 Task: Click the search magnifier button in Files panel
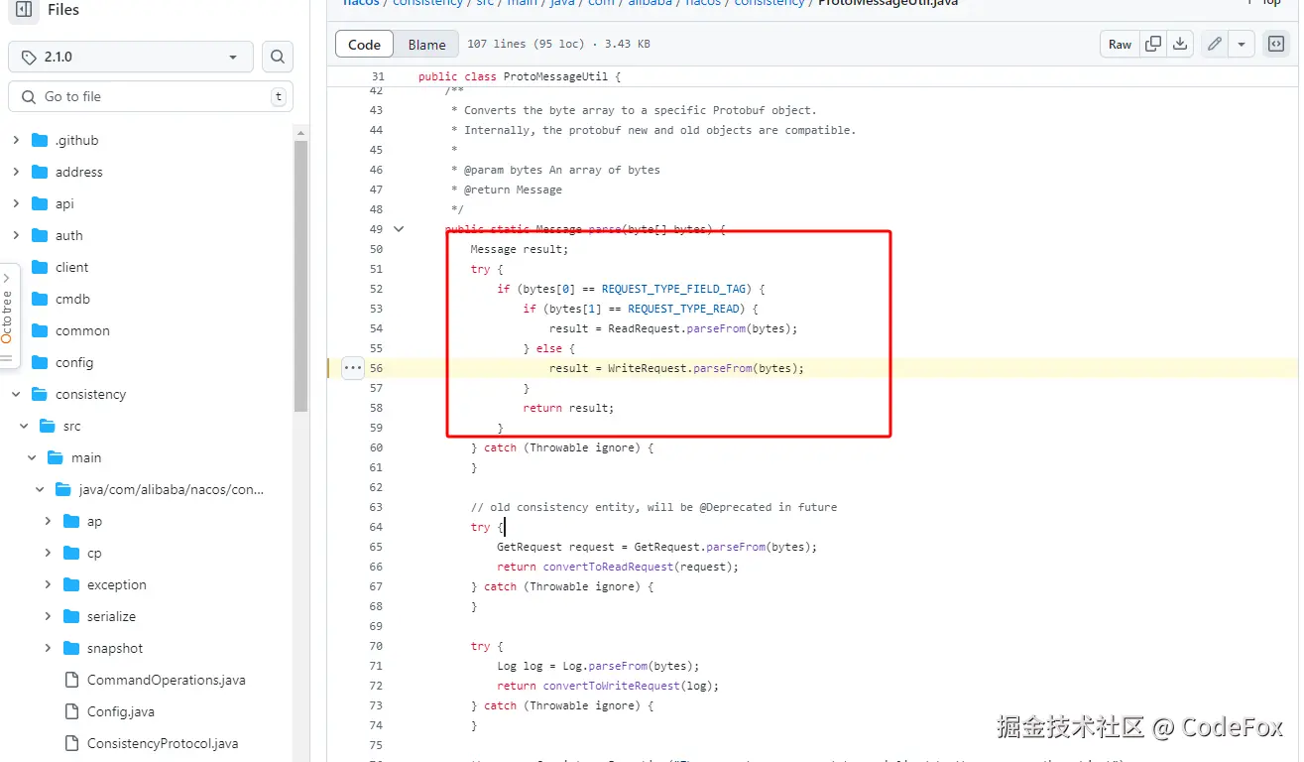click(278, 57)
